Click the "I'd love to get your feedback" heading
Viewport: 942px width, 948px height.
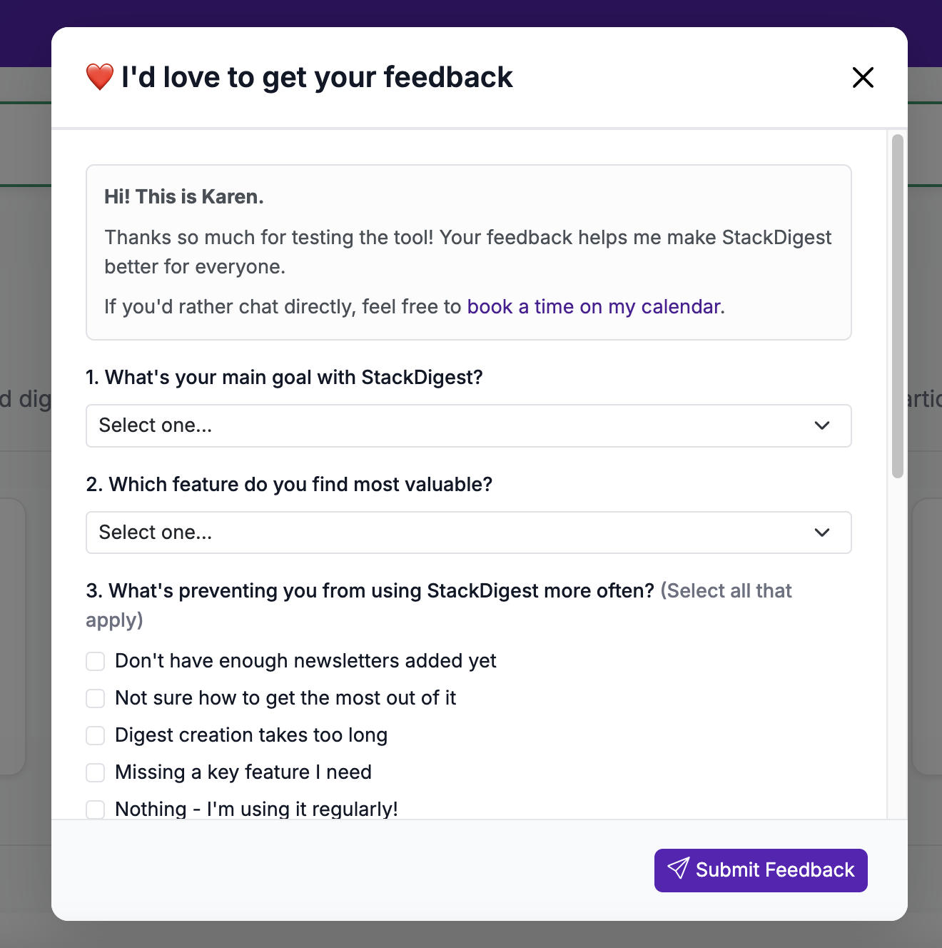click(317, 77)
